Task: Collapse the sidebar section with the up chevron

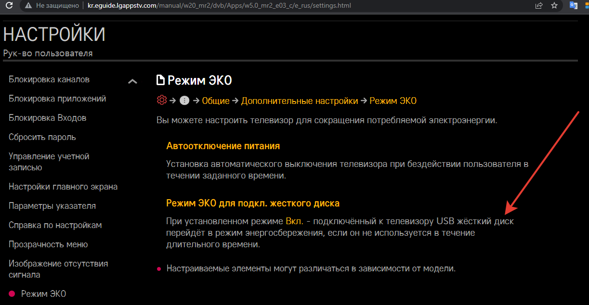Action: click(x=132, y=81)
